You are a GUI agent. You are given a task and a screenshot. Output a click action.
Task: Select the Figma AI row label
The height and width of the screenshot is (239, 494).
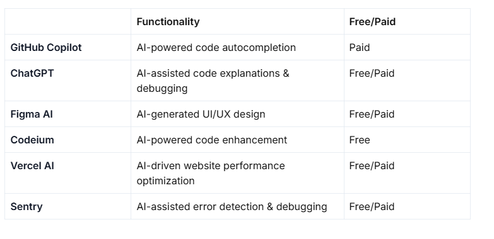pyautogui.click(x=32, y=114)
